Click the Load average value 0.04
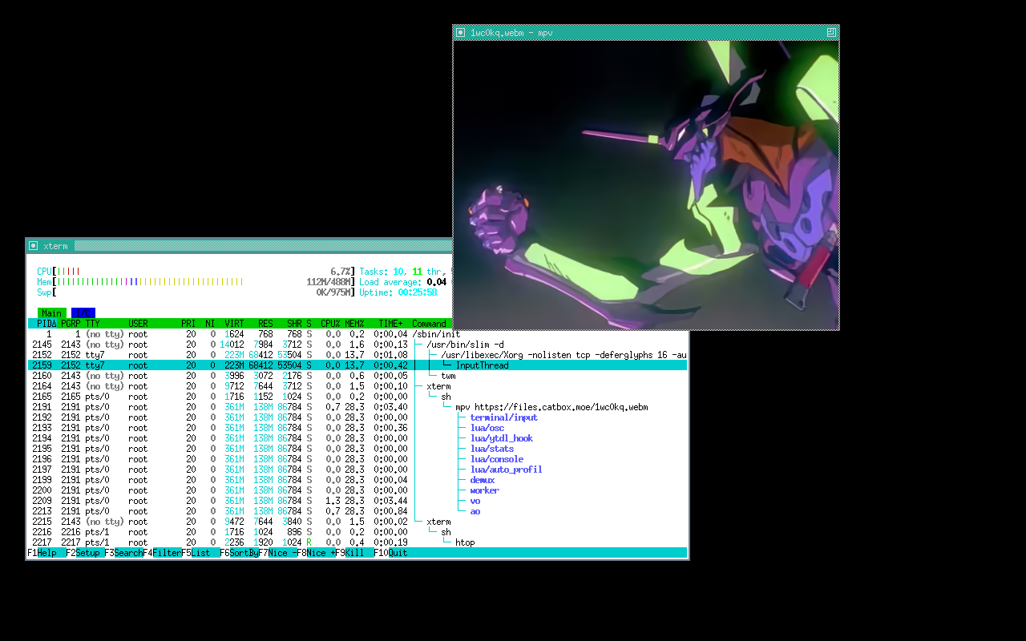The height and width of the screenshot is (641, 1026). pyautogui.click(x=437, y=282)
